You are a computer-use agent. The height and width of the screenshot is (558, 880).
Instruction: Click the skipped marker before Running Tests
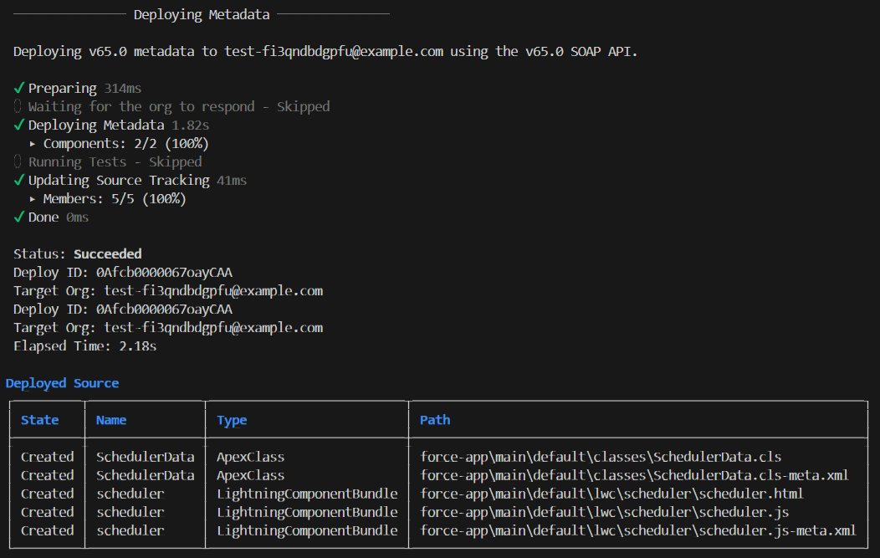(18, 161)
